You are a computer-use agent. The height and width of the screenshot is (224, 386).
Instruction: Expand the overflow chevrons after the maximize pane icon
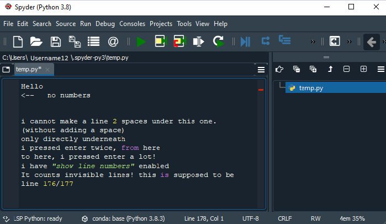(350, 41)
